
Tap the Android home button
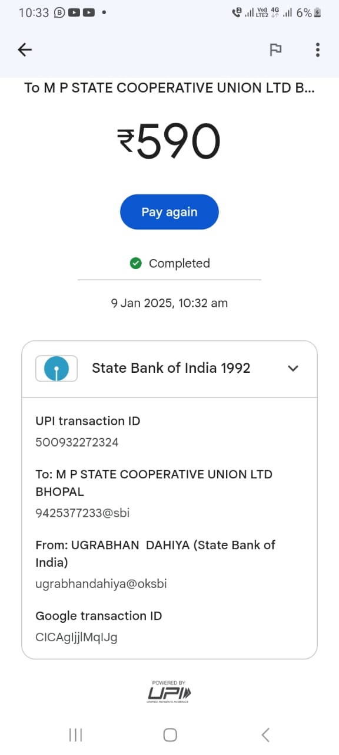tap(170, 734)
